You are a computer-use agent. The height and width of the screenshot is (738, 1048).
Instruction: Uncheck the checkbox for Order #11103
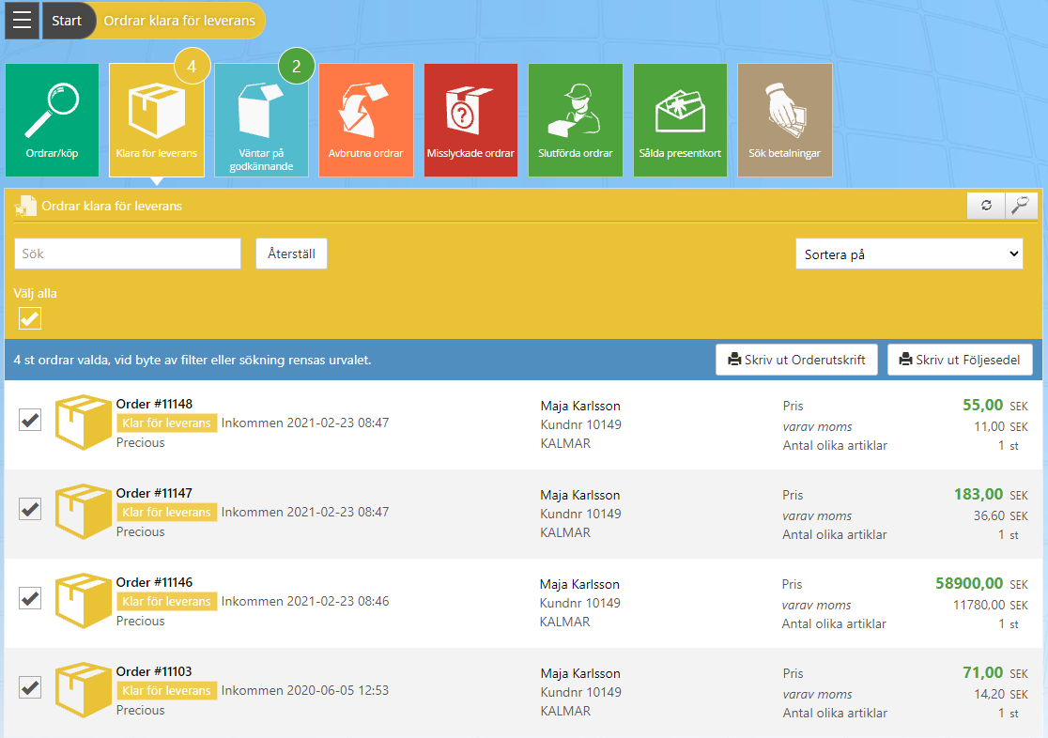tap(30, 688)
